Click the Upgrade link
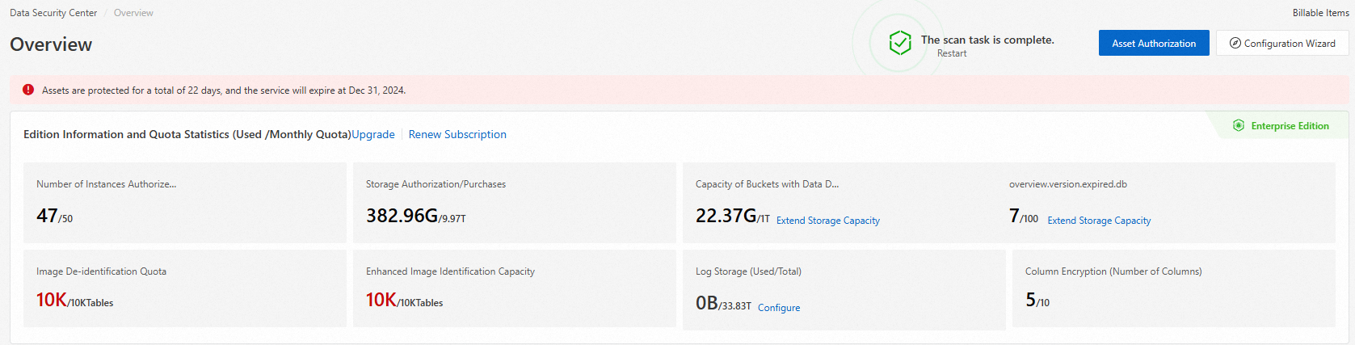Image resolution: width=1355 pixels, height=345 pixels. tap(373, 134)
